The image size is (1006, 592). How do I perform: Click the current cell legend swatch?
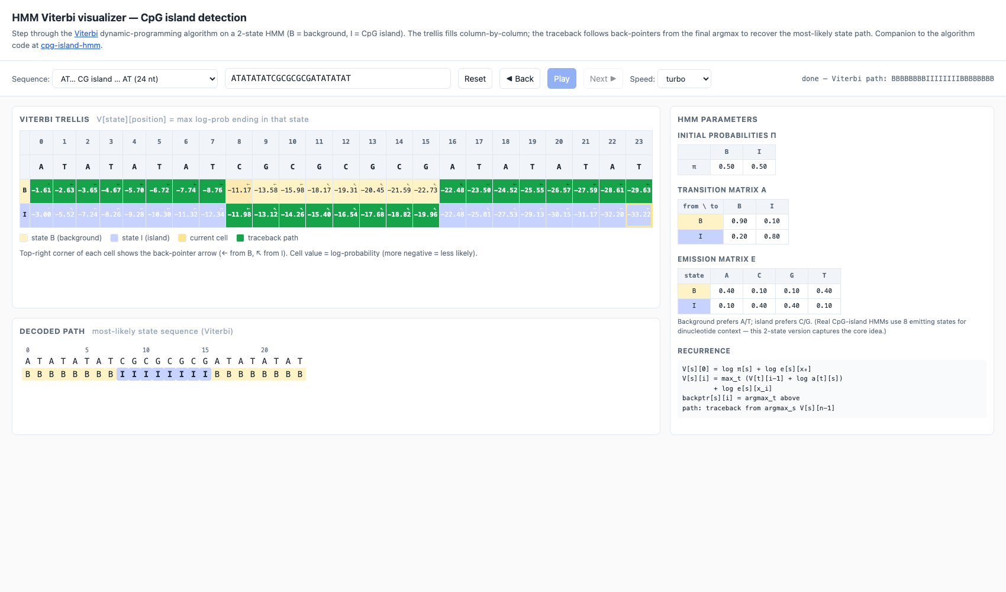coord(182,238)
